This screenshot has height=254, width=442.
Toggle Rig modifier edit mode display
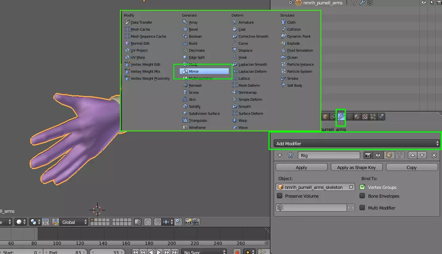(389, 156)
